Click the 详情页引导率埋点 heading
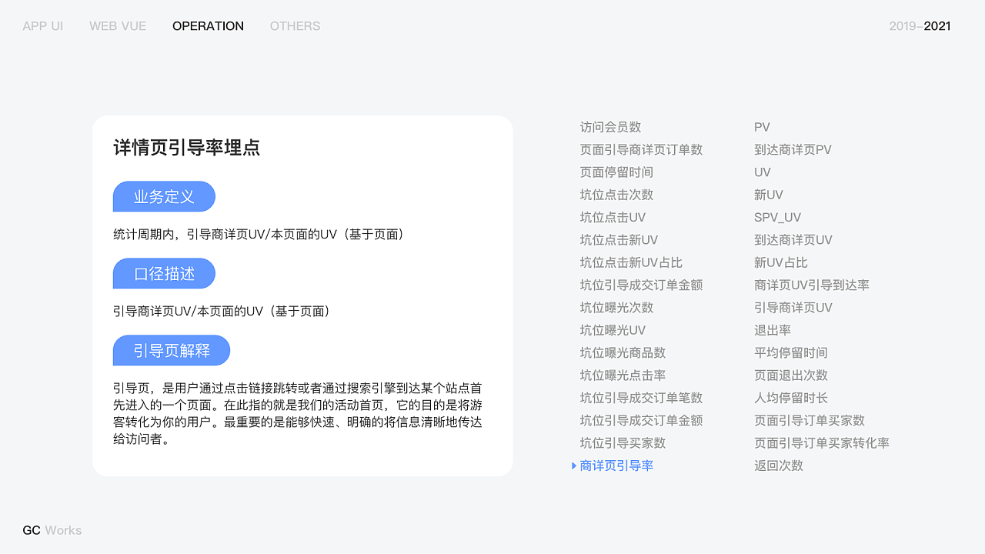This screenshot has height=554, width=985. pyautogui.click(x=186, y=148)
